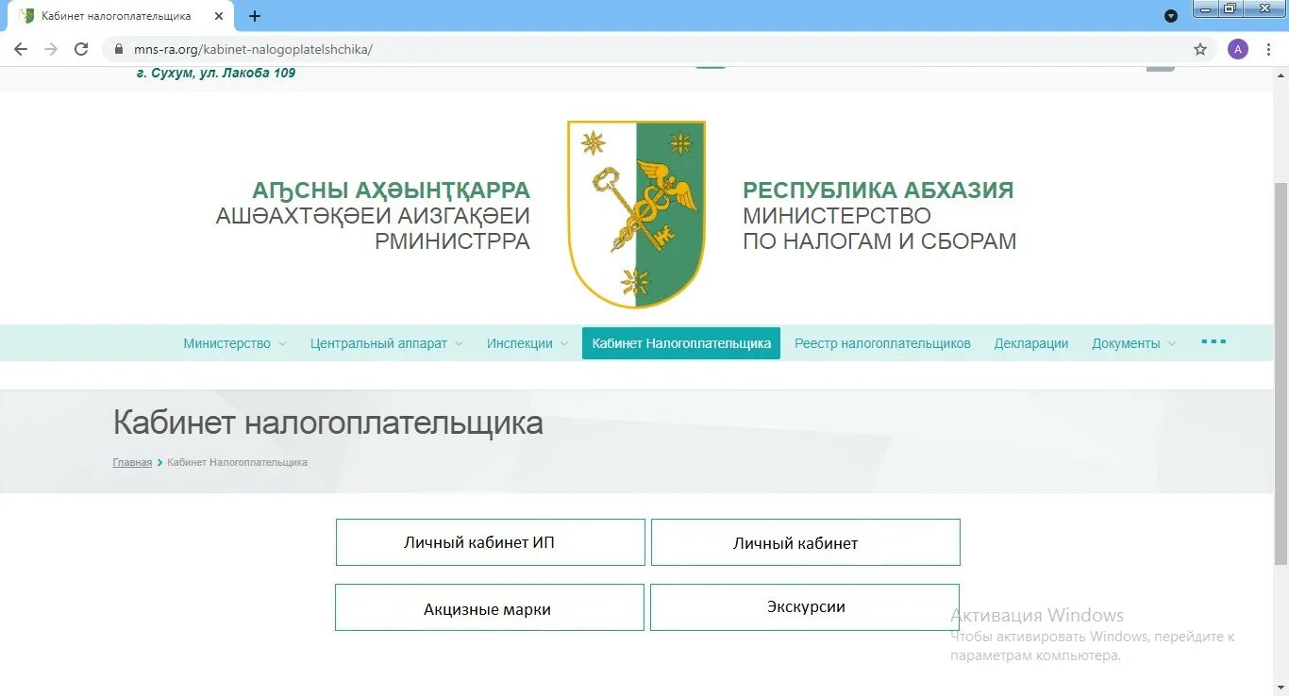Viewport: 1289px width, 696px height.
Task: Click the browser forward arrow
Action: pos(51,49)
